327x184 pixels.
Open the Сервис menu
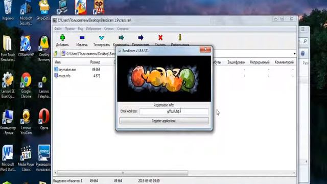click(x=109, y=29)
